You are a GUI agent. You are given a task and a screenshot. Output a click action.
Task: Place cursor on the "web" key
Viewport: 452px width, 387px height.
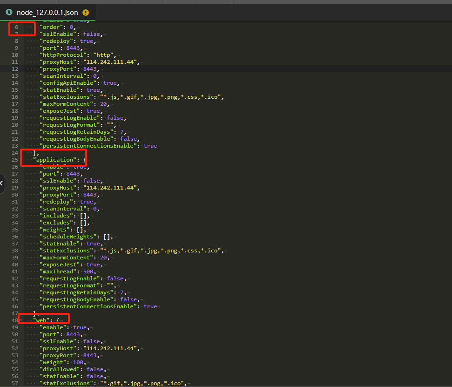pos(41,320)
